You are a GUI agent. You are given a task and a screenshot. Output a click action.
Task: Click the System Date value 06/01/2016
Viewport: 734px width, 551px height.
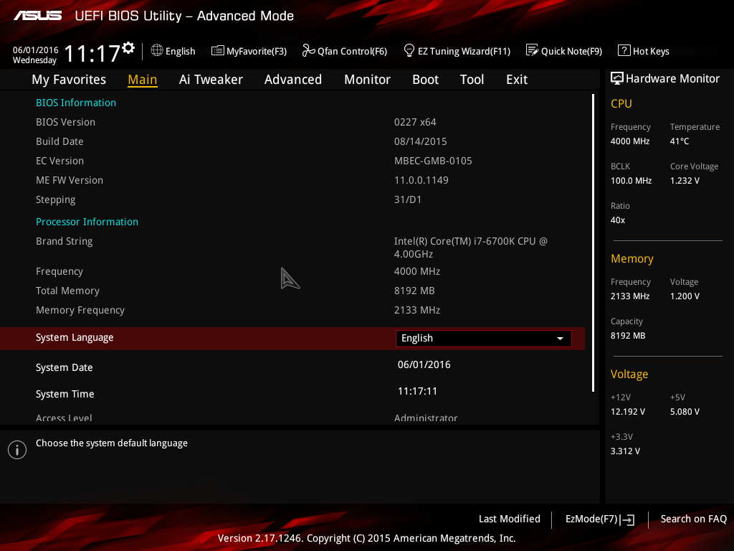(424, 364)
